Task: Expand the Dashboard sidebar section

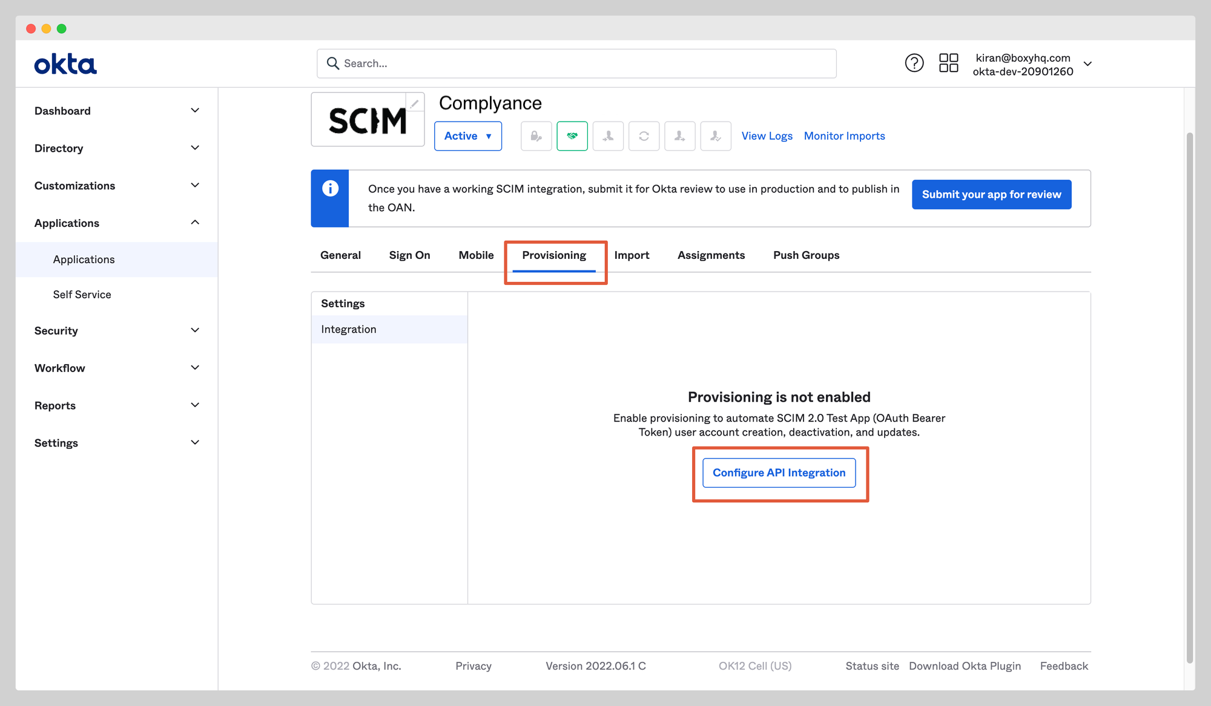Action: (116, 111)
